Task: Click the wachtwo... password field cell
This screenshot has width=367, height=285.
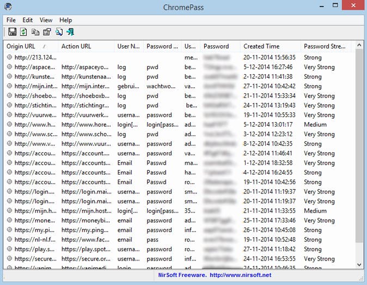Action: click(x=161, y=86)
